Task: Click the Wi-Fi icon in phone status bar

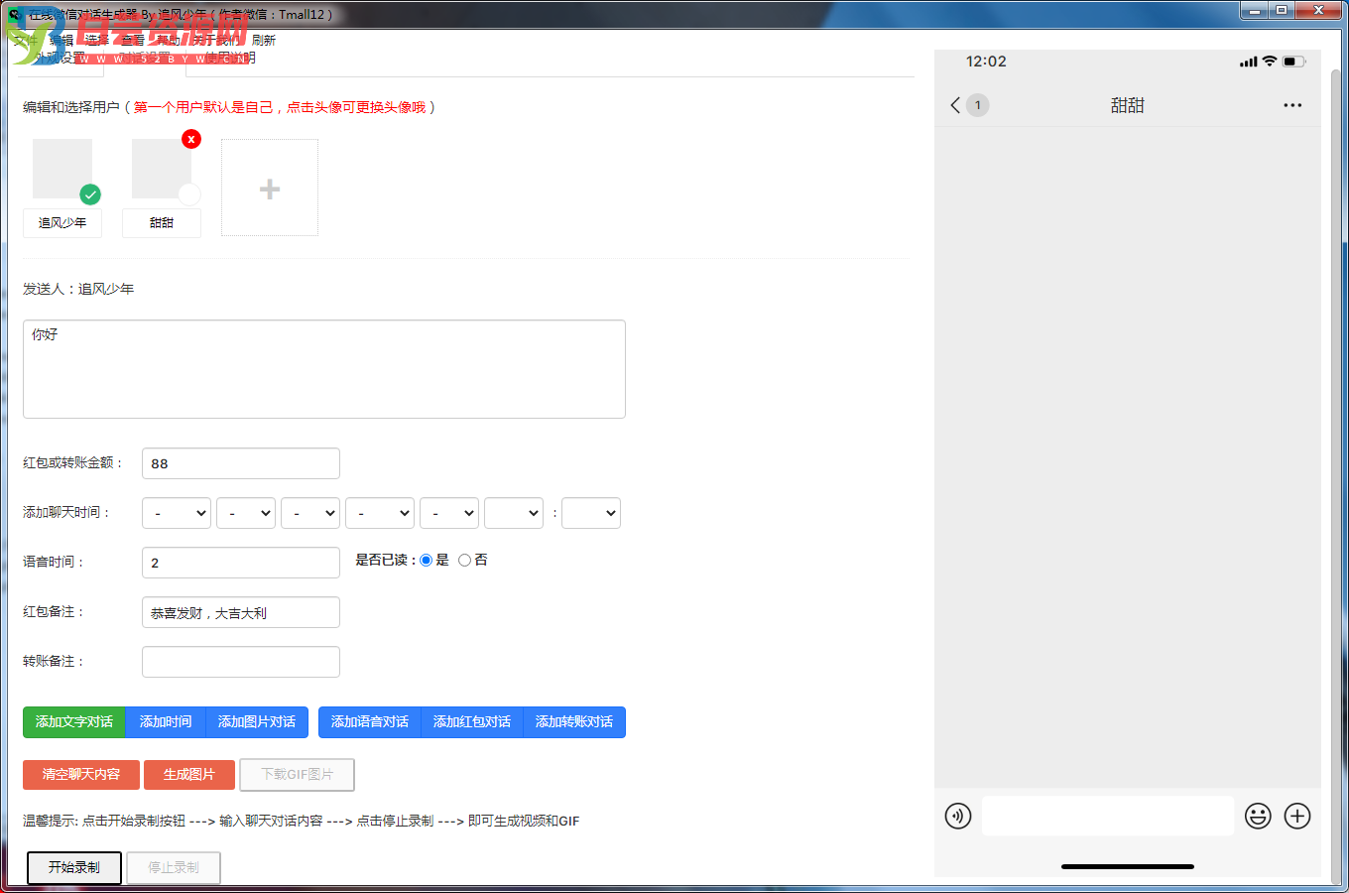Action: 1270,62
